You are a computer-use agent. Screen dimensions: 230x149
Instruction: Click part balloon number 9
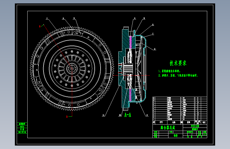(147, 115)
